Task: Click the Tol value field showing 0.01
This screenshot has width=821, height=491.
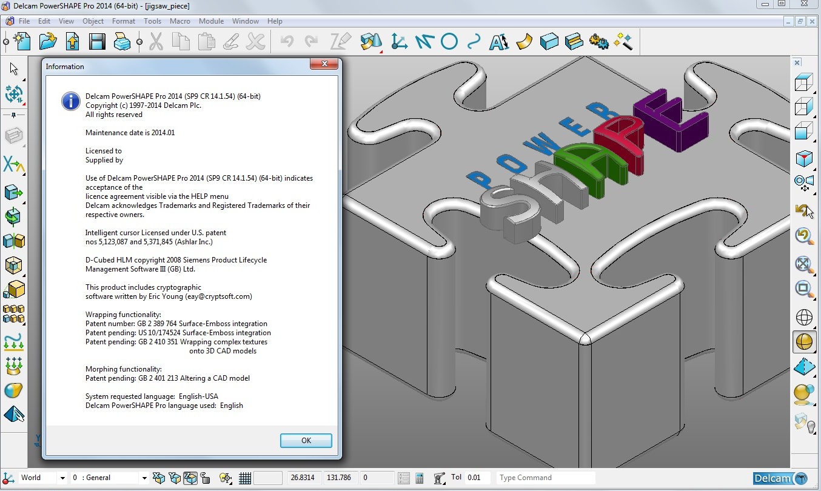Action: coord(478,478)
